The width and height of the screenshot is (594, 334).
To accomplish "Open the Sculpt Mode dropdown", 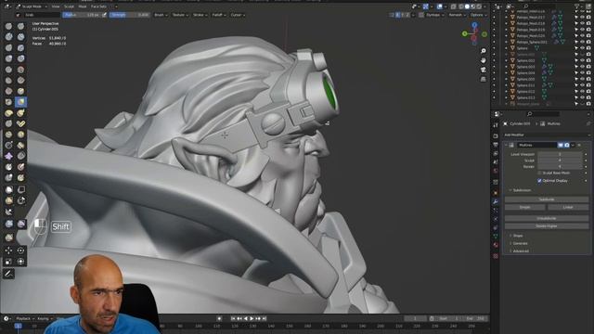I will pos(32,6).
